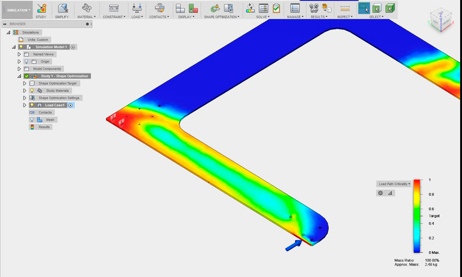The width and height of the screenshot is (462, 277).
Task: Click the round options dot in the Browser header
Action: (87, 24)
